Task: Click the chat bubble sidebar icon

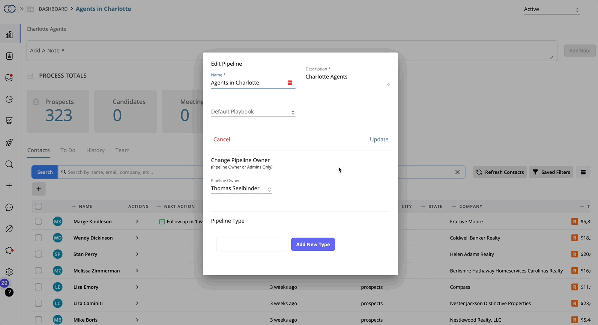Action: (9, 208)
